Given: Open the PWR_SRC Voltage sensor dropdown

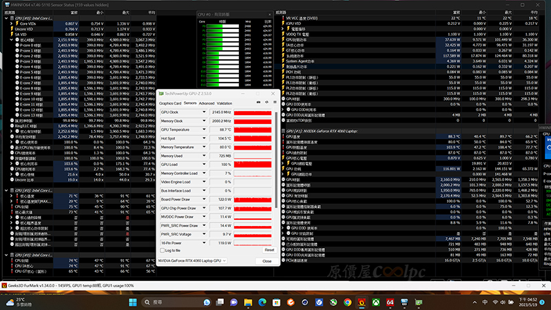Looking at the screenshot, I should [204, 234].
